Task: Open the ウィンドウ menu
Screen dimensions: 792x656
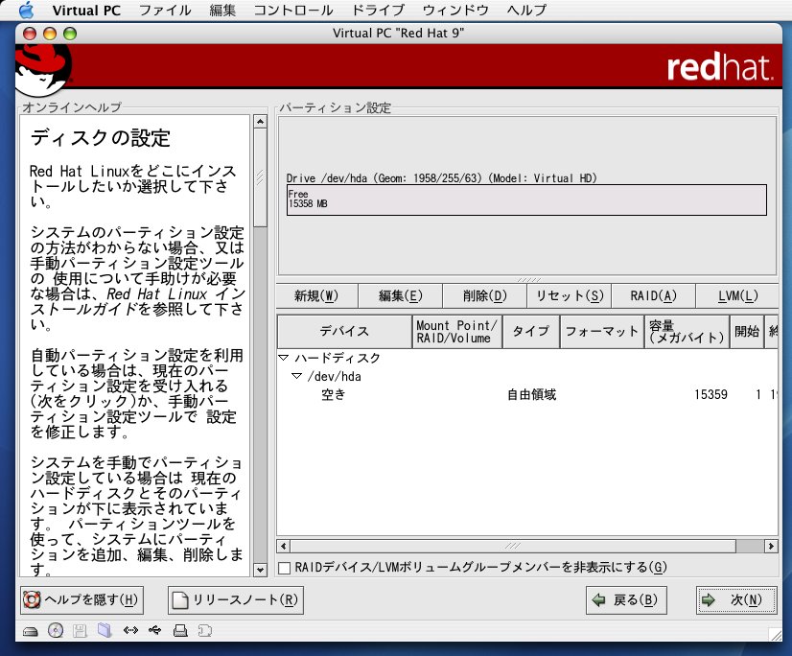Action: click(455, 11)
